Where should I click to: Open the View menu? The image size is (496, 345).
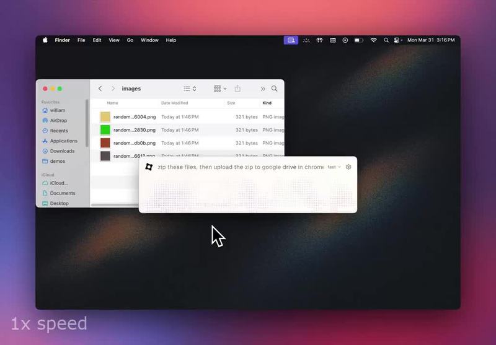tap(114, 40)
